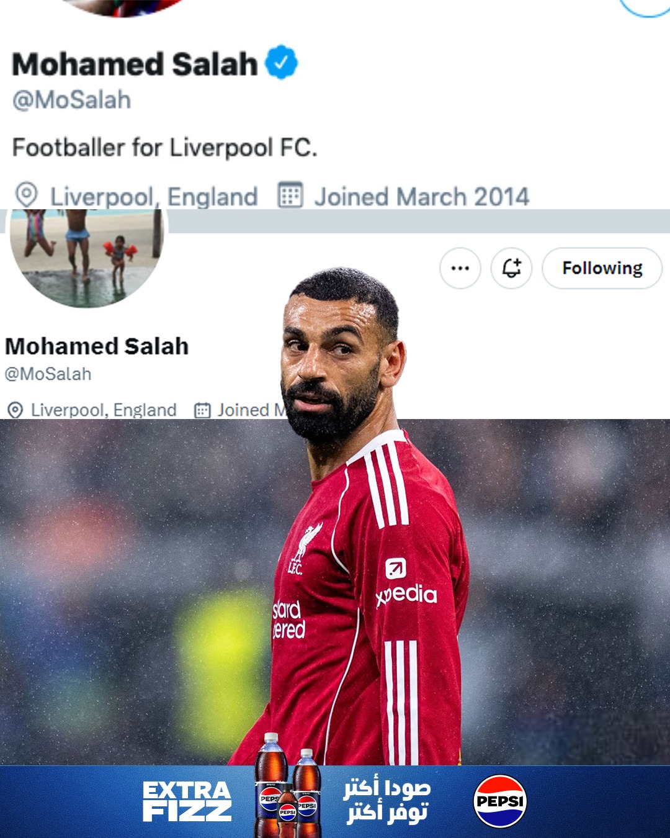Click the EXTRA FIZZ text in banner
This screenshot has height=838, width=670.
[x=187, y=801]
